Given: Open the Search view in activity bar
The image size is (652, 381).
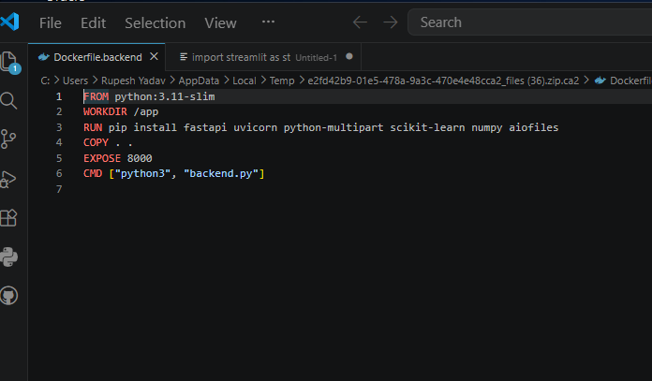Looking at the screenshot, I should pos(8,100).
